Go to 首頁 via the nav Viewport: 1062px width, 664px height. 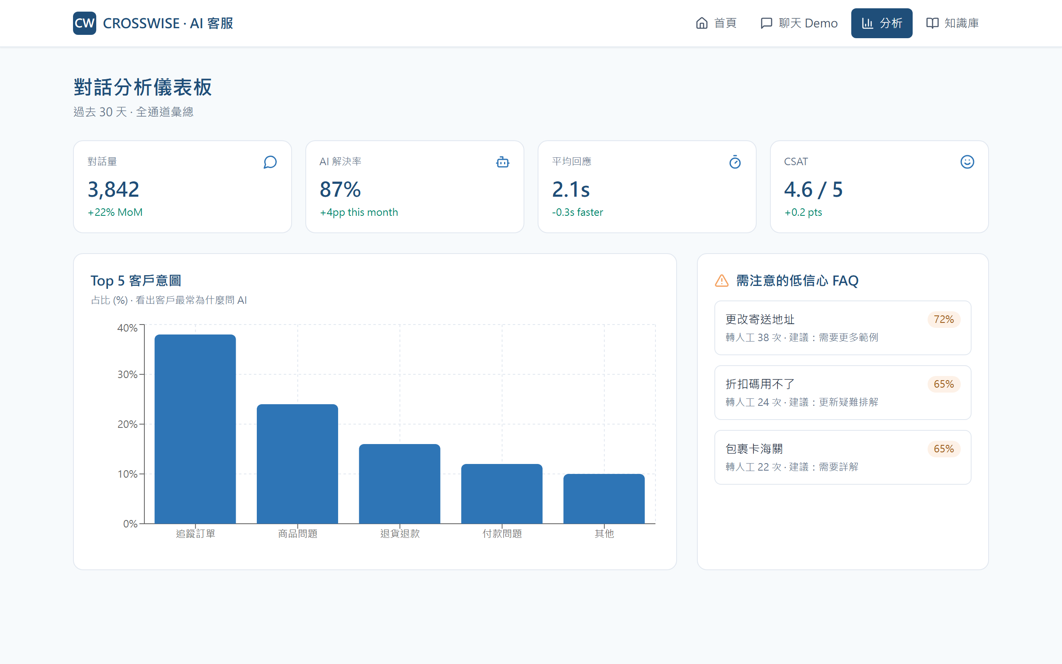(716, 23)
